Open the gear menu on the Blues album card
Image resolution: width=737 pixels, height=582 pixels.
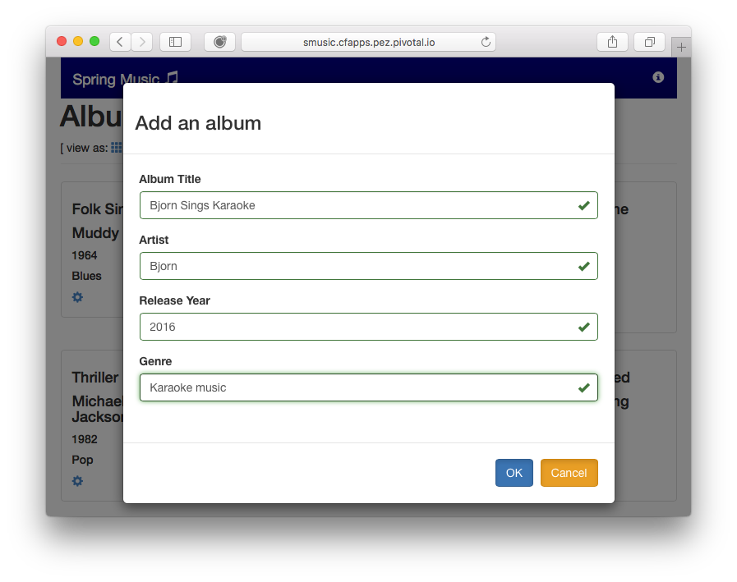click(77, 297)
